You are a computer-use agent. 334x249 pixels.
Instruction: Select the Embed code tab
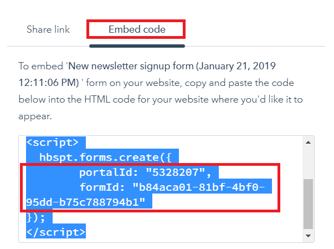tap(137, 29)
